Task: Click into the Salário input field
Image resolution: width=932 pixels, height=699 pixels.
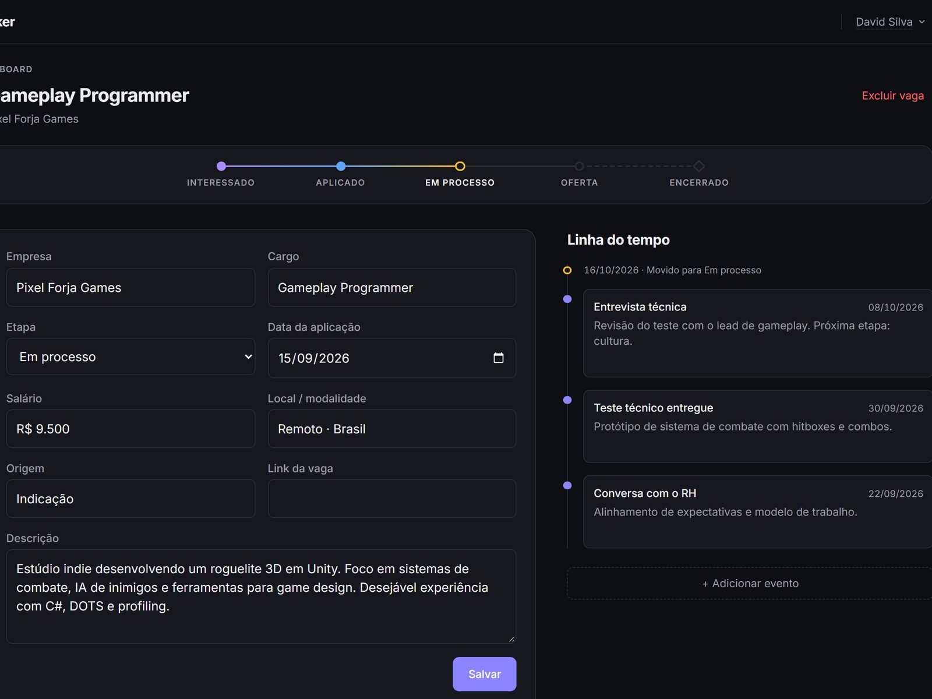Action: coord(130,429)
